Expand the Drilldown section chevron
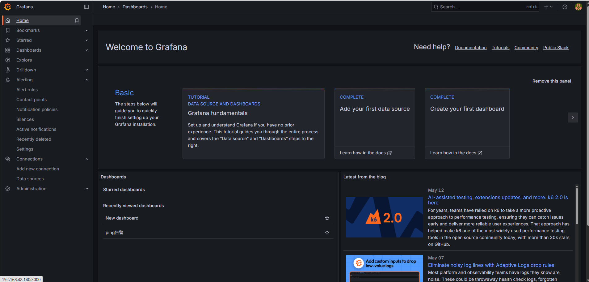The image size is (589, 282). click(x=87, y=70)
